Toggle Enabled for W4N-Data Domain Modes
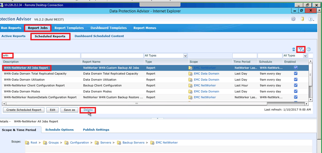Image resolution: width=322 pixels, height=153 pixels. click(x=296, y=91)
